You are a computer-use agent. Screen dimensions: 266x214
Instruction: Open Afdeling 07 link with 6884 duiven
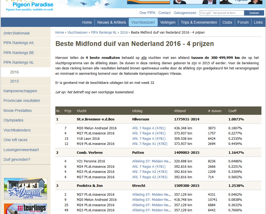click(x=152, y=205)
